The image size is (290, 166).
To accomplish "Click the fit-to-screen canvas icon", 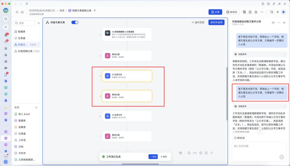I will (x=206, y=153).
